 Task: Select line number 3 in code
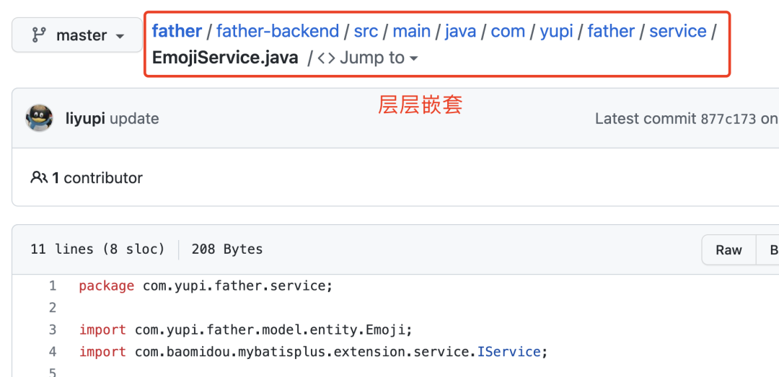tap(53, 330)
